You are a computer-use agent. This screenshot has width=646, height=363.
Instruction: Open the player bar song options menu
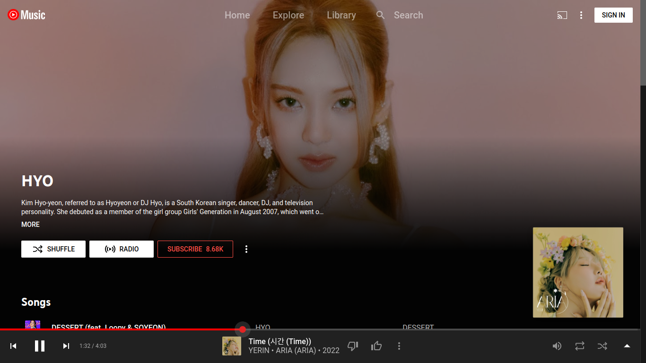(x=399, y=346)
